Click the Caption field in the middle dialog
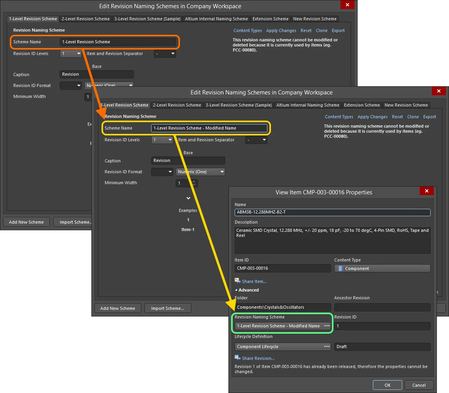 188,160
